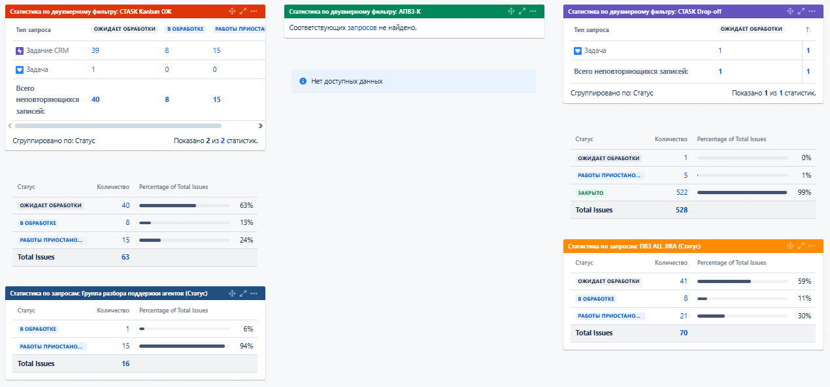Image resolution: width=830 pixels, height=387 pixels.
Task: Maximize the АПВЗ-К filter gadget
Action: pos(522,11)
